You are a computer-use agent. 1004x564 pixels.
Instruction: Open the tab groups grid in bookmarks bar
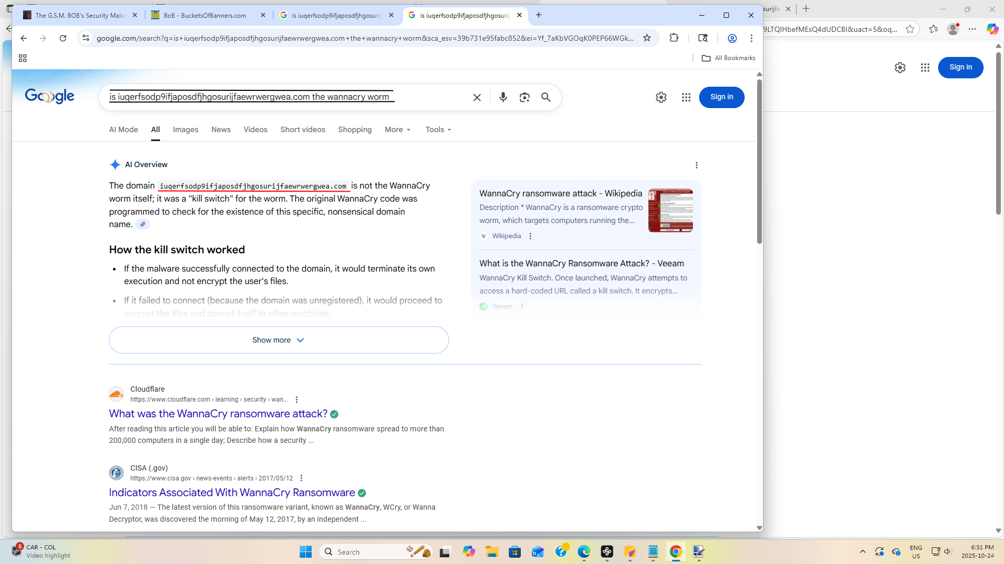(x=22, y=58)
